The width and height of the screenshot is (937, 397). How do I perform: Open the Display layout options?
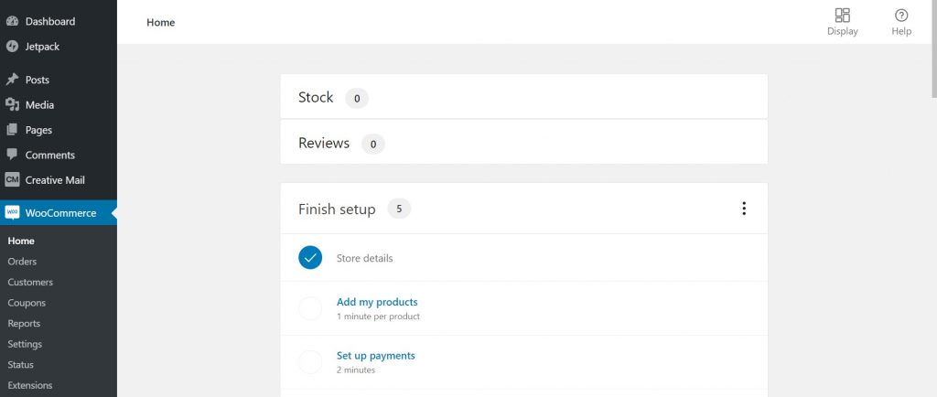pos(842,22)
